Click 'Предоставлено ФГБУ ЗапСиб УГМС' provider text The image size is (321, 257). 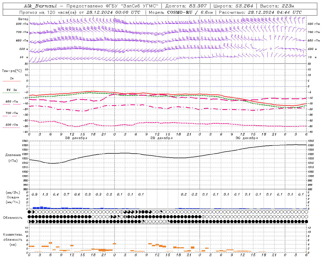[x=112, y=6]
